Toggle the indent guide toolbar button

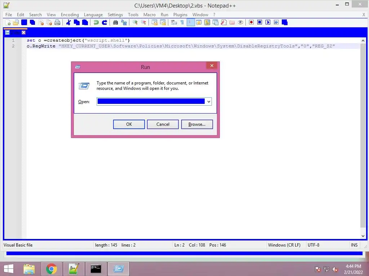[191, 22]
